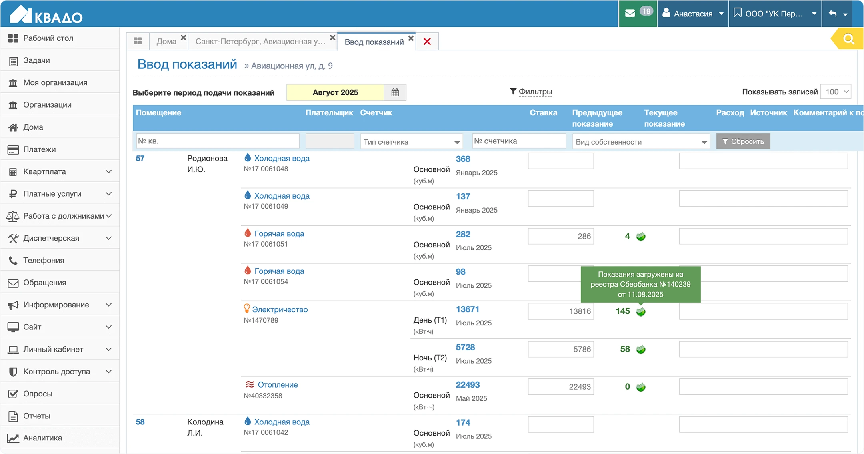Viewport: 864px width, 454px height.
Task: Open apartment 58 link
Action: click(x=140, y=422)
